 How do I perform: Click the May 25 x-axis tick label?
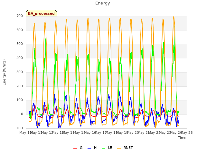(x=187, y=133)
